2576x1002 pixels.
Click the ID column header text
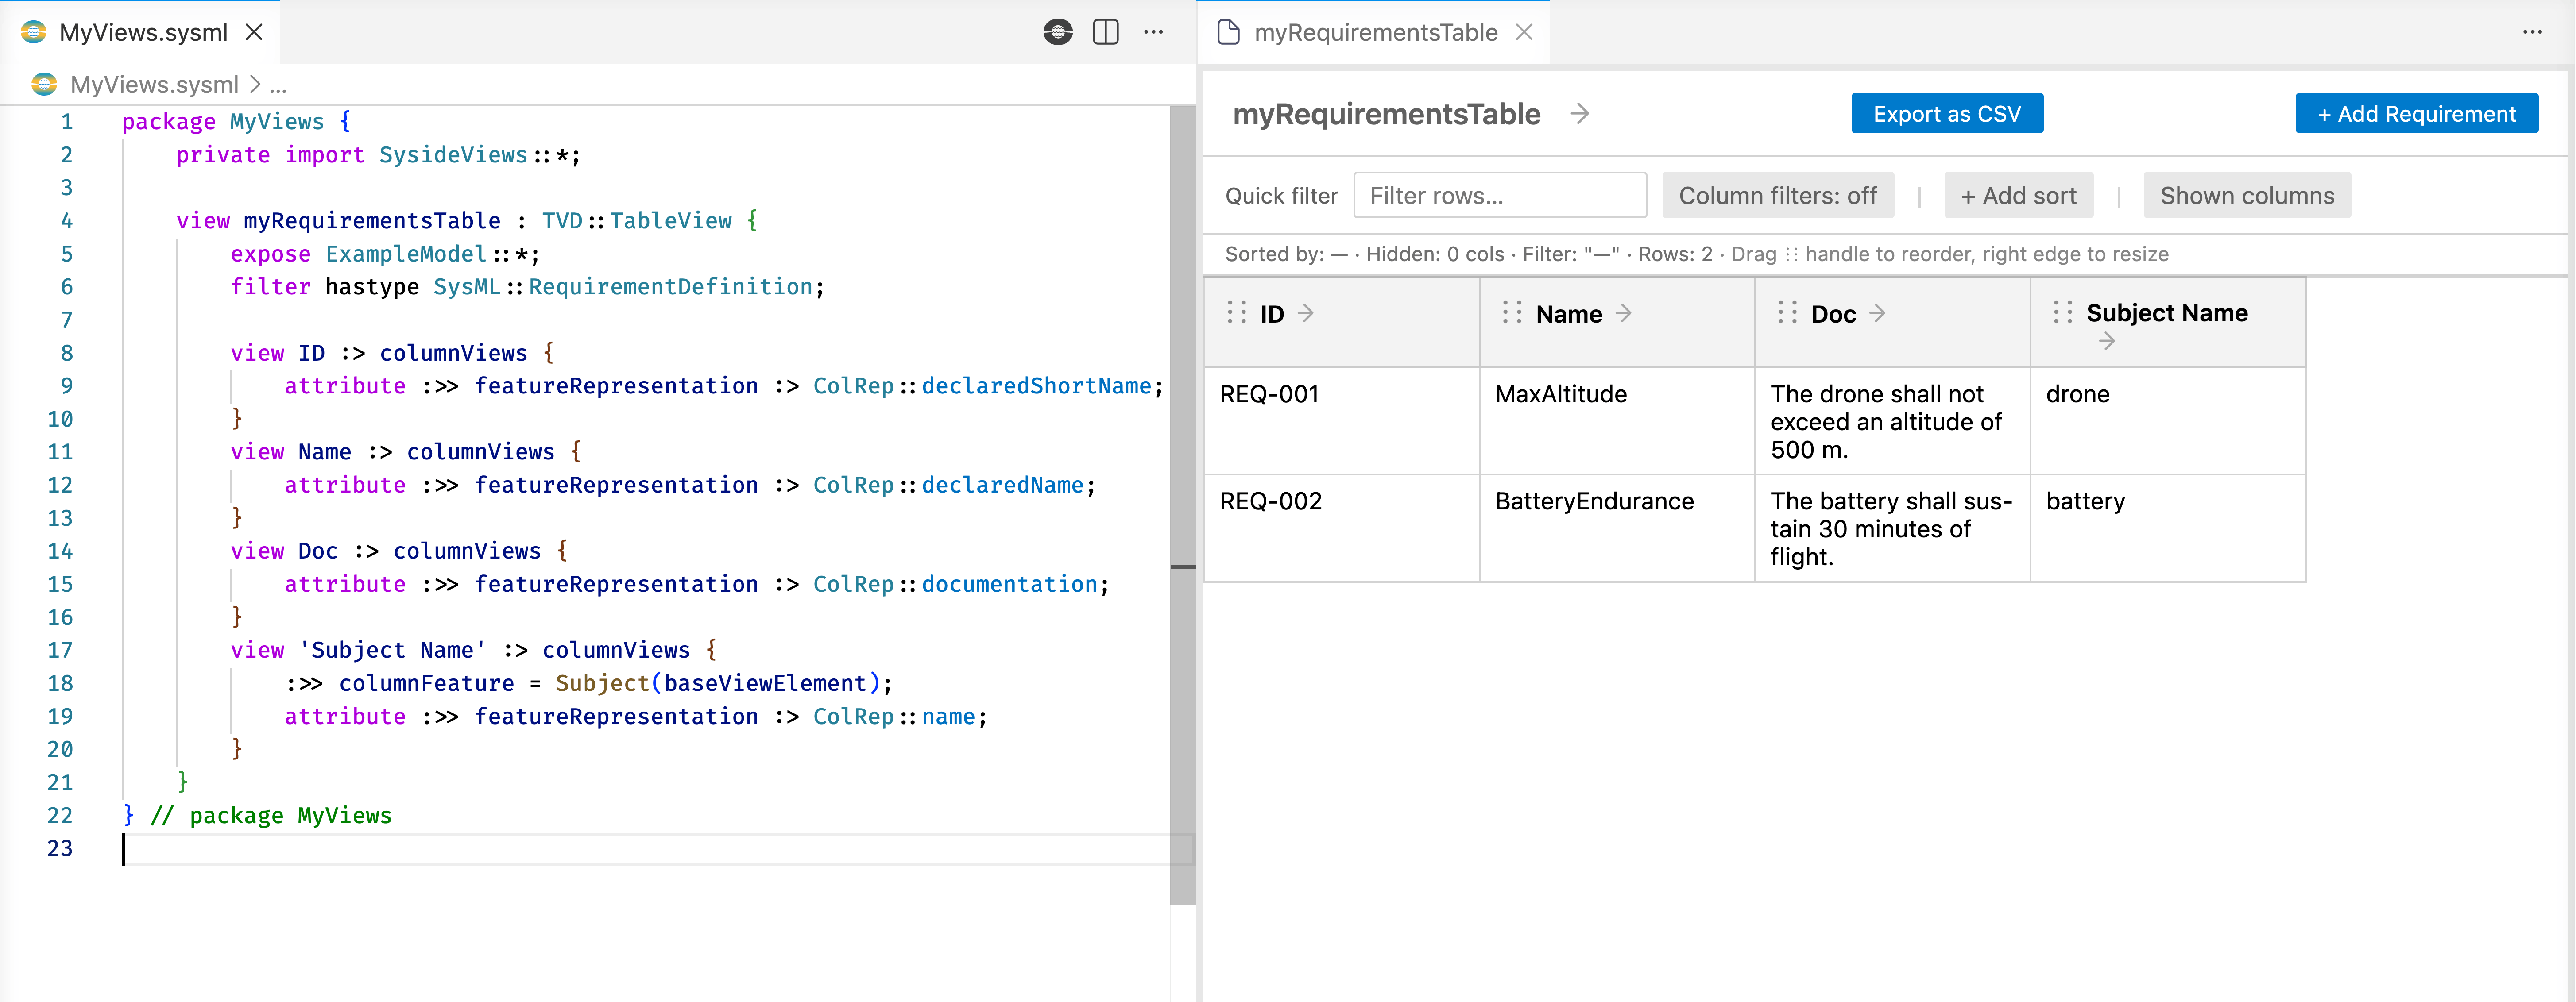1271,314
